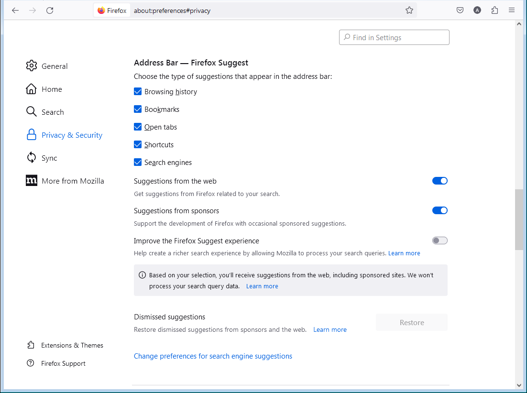Open Firefox Support link
The width and height of the screenshot is (527, 393).
tap(63, 363)
